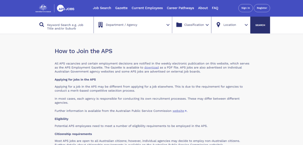Click the Department building icon
The width and height of the screenshot is (303, 145).
click(100, 25)
